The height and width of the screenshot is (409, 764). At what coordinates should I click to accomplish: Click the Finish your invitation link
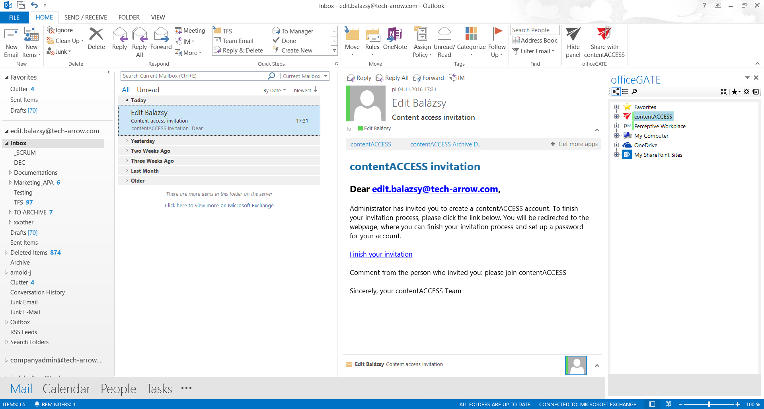[381, 254]
